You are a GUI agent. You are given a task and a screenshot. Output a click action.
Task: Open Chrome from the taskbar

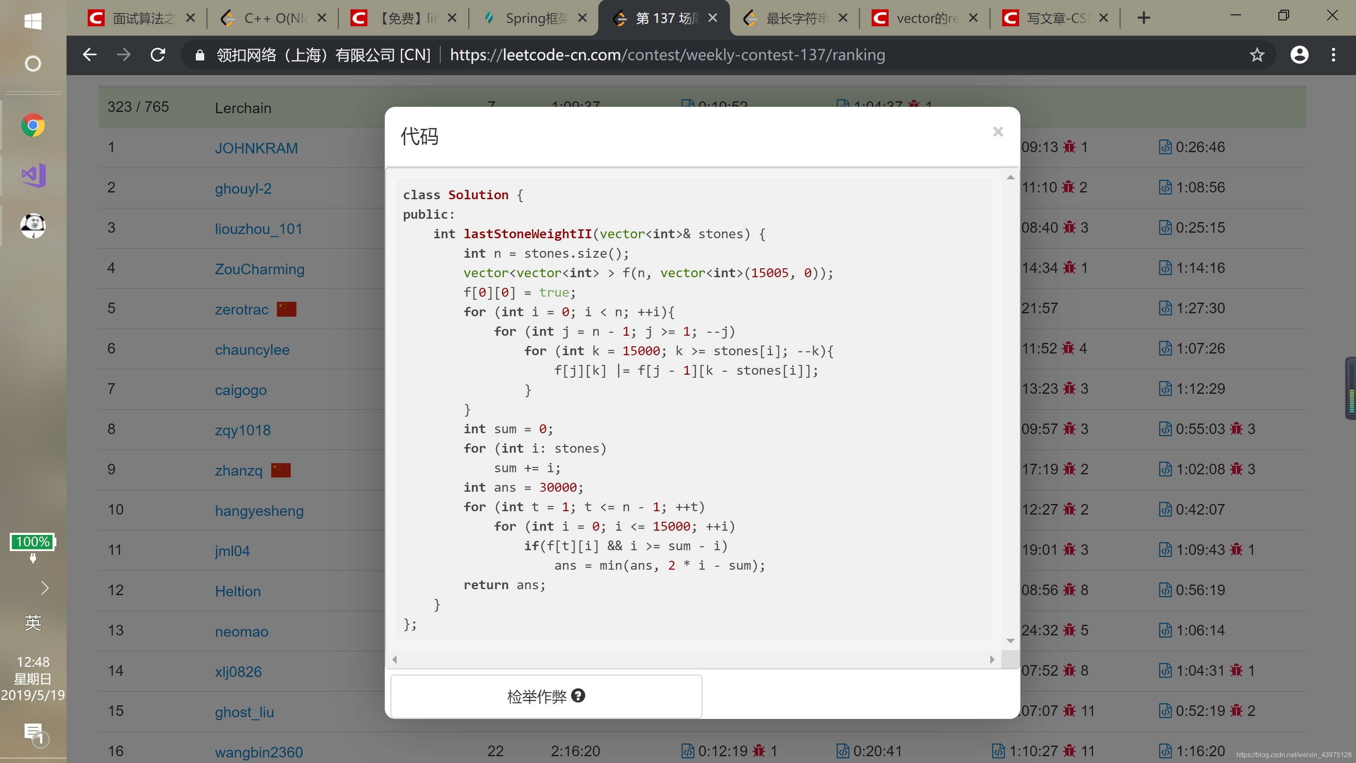coord(33,125)
